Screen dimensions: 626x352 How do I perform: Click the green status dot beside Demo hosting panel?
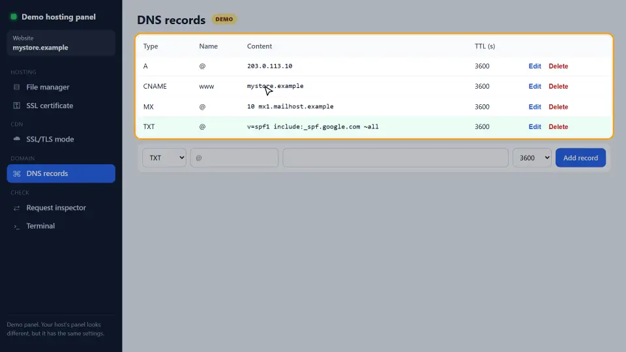click(x=14, y=17)
